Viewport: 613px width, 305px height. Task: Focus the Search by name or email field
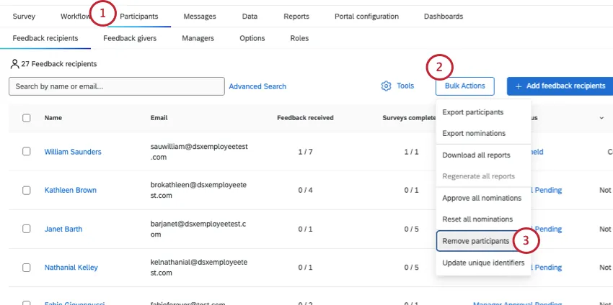[x=117, y=86]
